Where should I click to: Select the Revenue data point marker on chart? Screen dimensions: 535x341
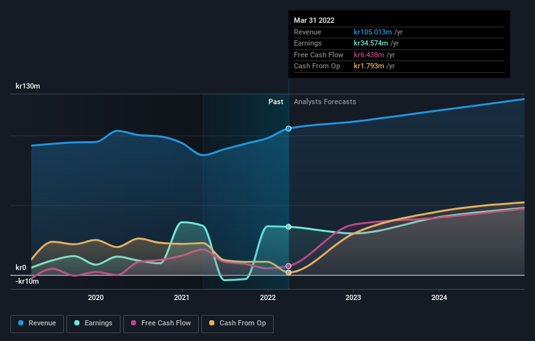289,128
